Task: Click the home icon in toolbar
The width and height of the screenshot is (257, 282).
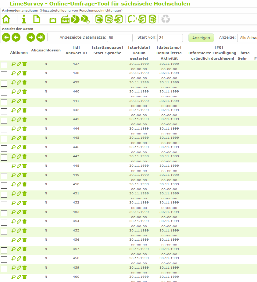Action: [6, 19]
